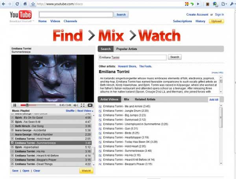
Task: Remove Björk Hyperballad from playlist
Action: pos(12,147)
